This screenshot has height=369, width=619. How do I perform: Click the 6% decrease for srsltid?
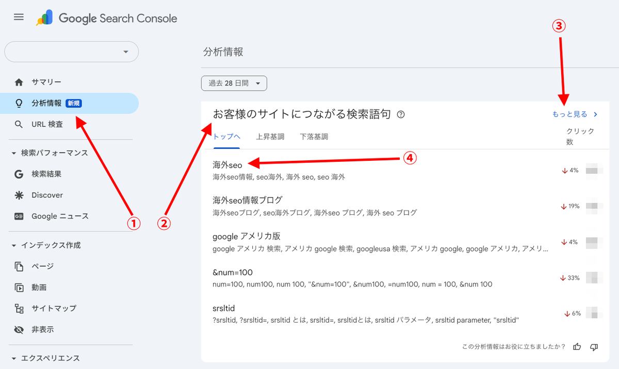click(573, 313)
